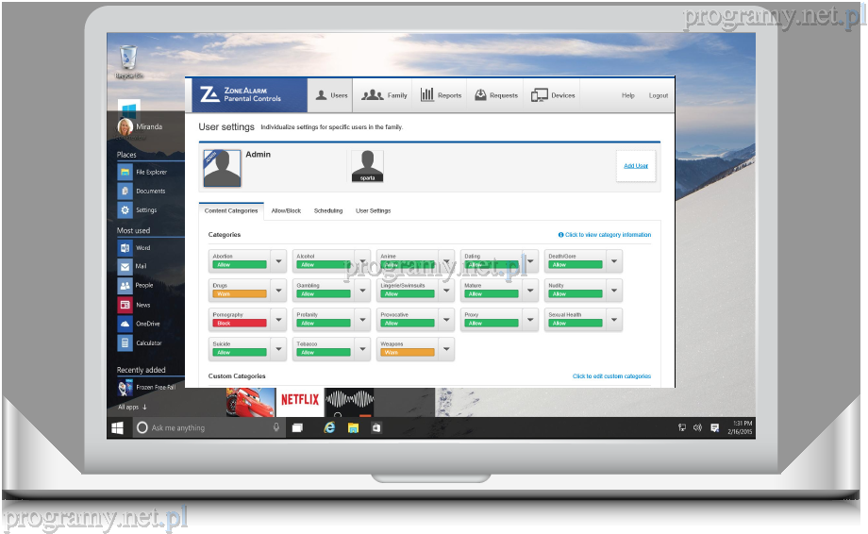Open the Users section in navigation
Viewport: 868px width, 534px height.
point(331,95)
